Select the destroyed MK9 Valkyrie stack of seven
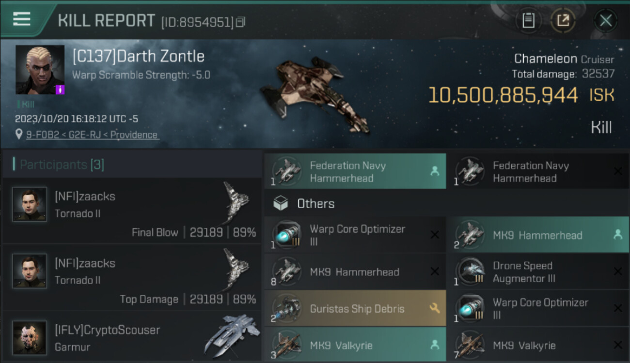630x363 pixels. pos(537,345)
